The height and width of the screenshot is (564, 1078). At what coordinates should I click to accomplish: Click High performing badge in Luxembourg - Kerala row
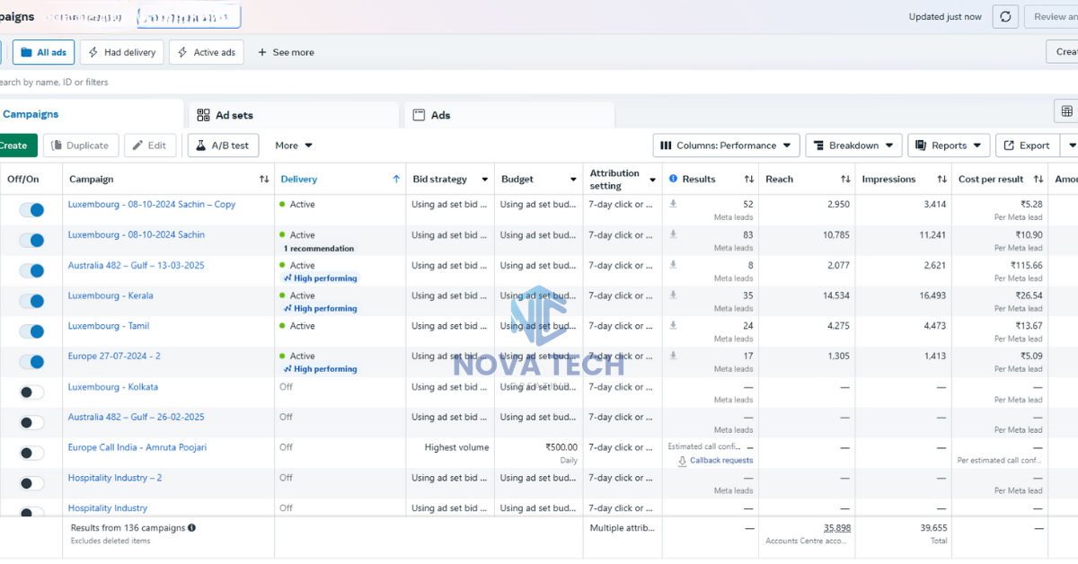(x=321, y=308)
